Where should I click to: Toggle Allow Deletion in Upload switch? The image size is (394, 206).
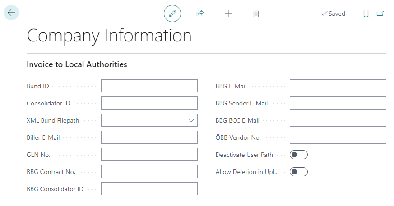(x=298, y=172)
